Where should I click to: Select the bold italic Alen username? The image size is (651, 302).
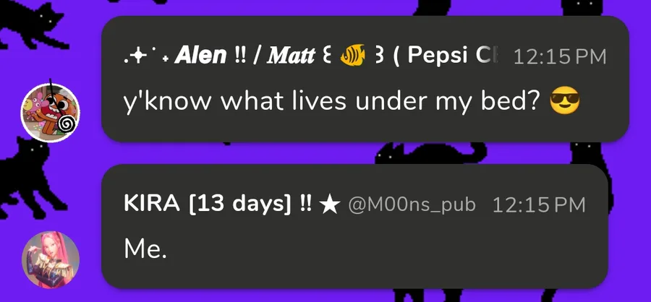(200, 56)
